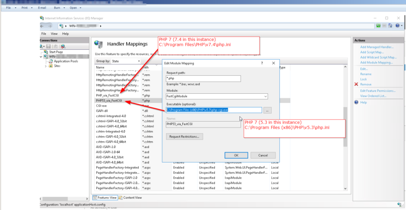The width and height of the screenshot is (406, 210).
Task: Click the red Remove X icon
Action: (x=356, y=84)
